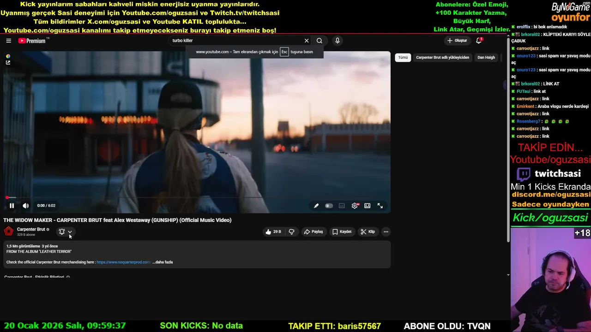Click the chat username Rosenberg7
591x332 pixels.
tap(528, 121)
